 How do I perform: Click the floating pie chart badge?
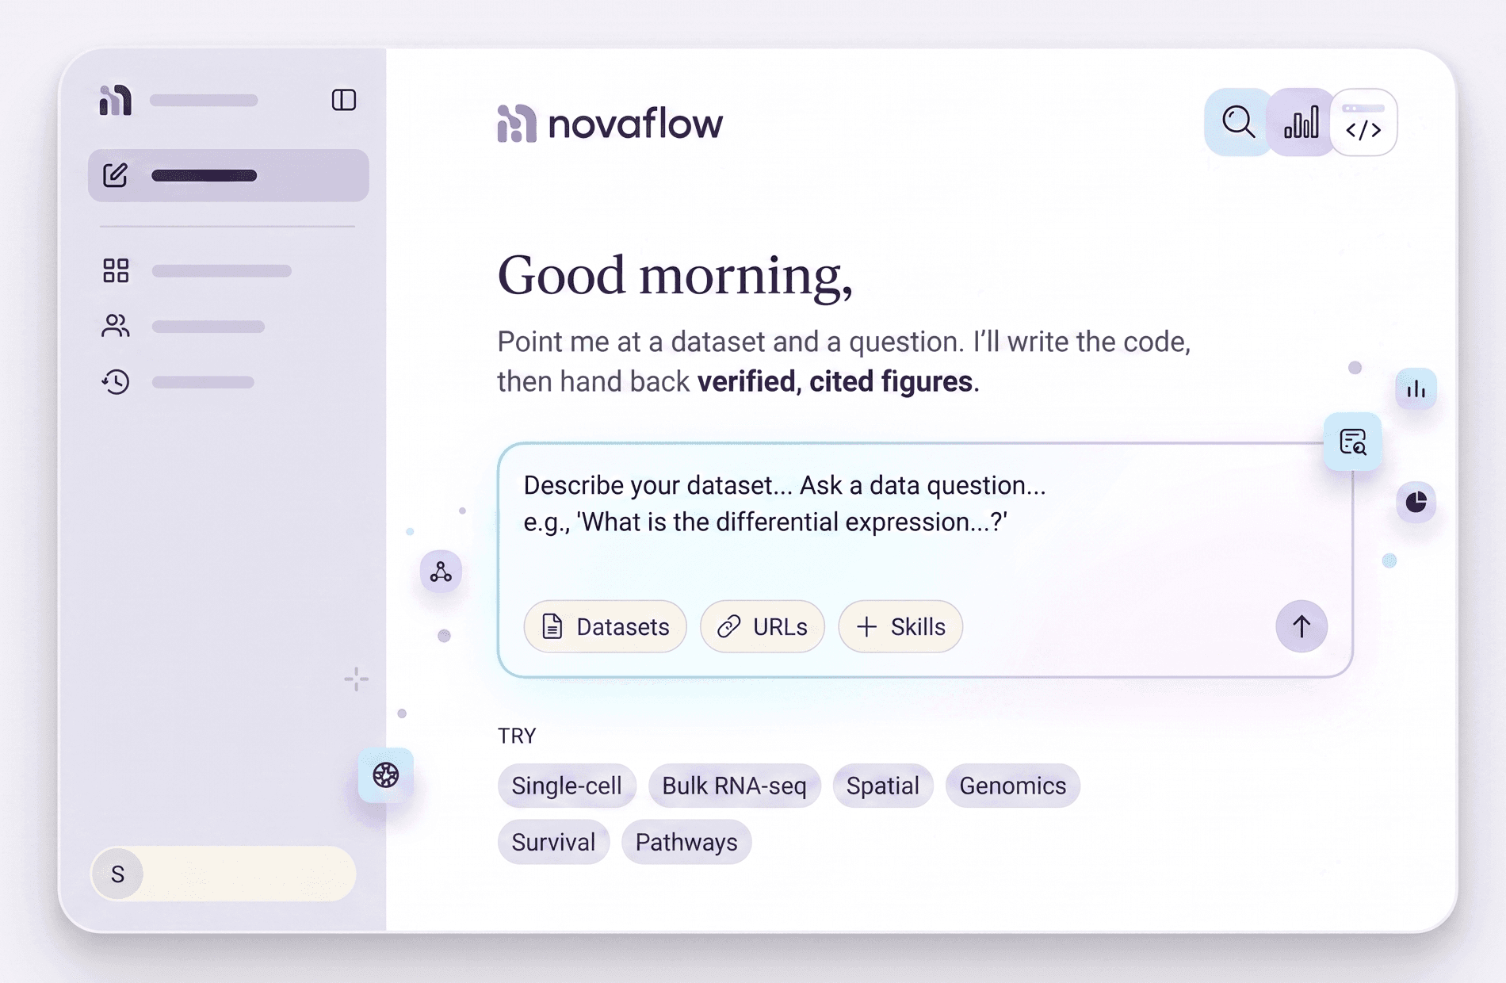[1416, 502]
